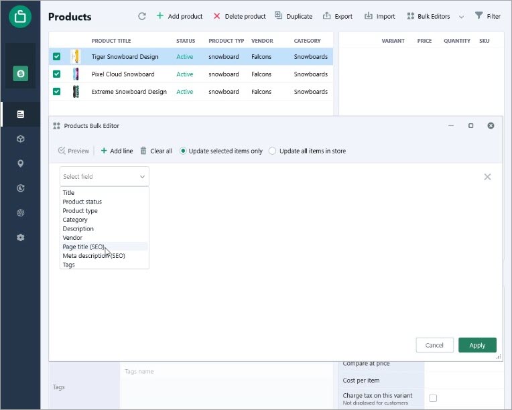Click Tiger Snowboard Design thumbnail
The image size is (512, 410).
(76, 56)
